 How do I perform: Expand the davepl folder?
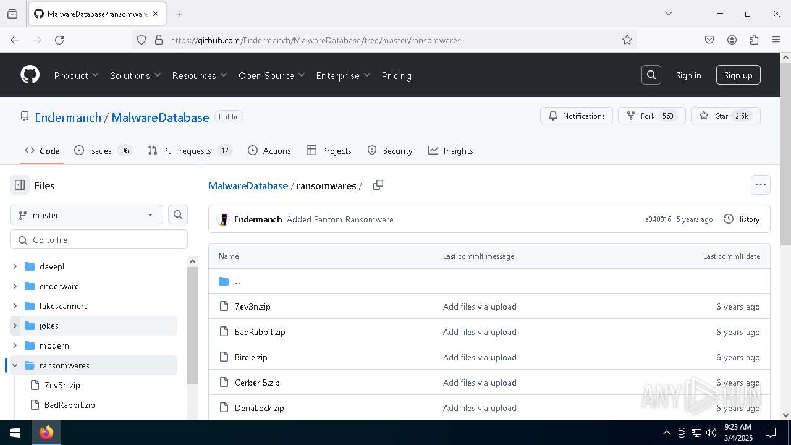click(x=15, y=266)
